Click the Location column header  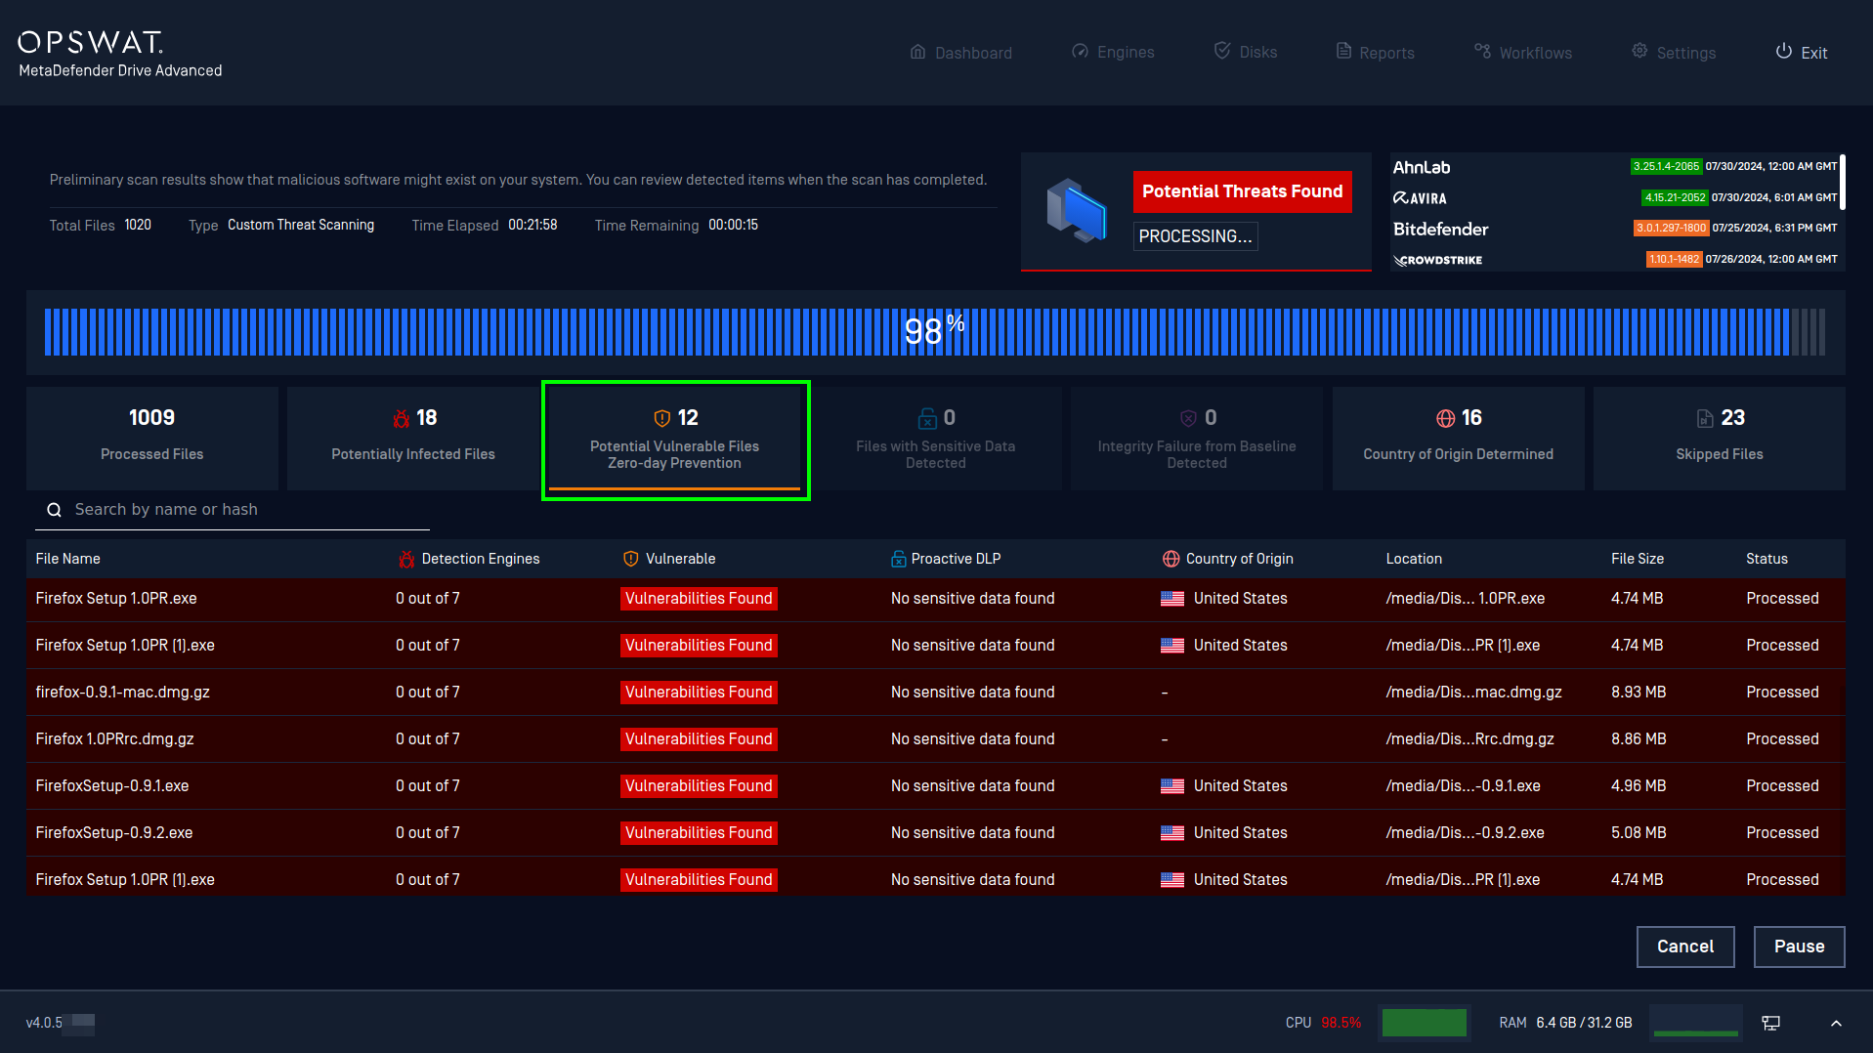pos(1414,559)
